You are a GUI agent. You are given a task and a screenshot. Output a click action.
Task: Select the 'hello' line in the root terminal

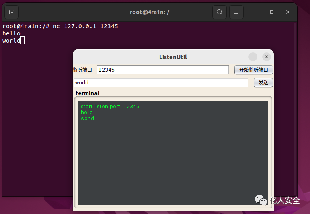click(11, 33)
